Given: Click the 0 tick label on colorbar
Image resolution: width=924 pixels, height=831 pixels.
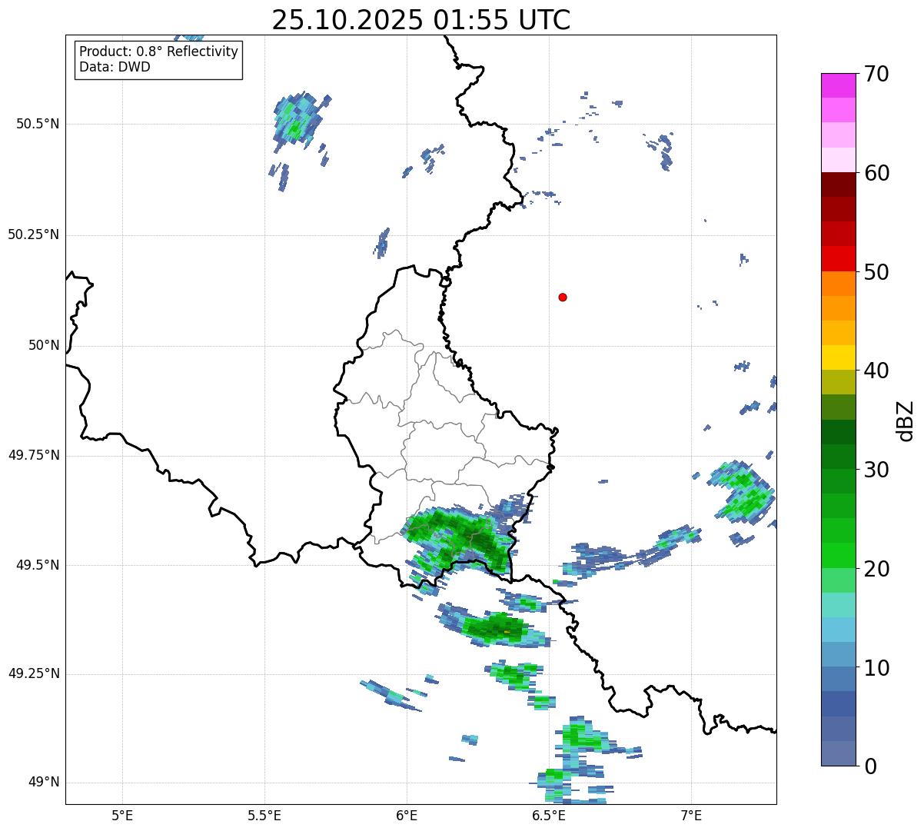Looking at the screenshot, I should click(x=869, y=766).
